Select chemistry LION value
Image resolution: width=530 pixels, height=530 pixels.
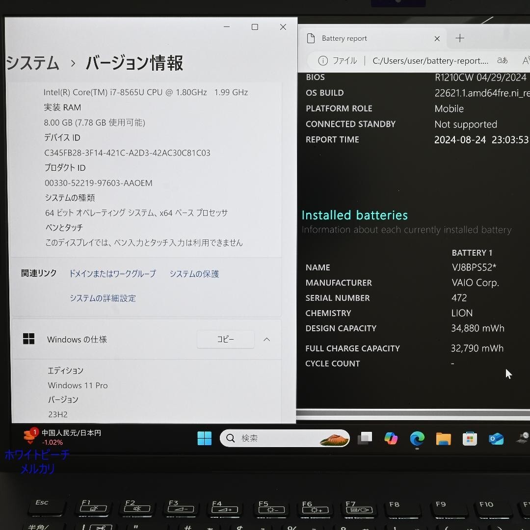[x=462, y=313]
